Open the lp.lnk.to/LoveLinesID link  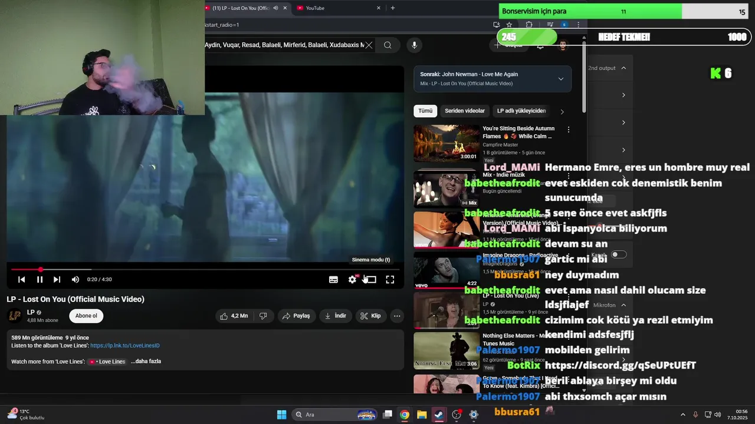[125, 346]
